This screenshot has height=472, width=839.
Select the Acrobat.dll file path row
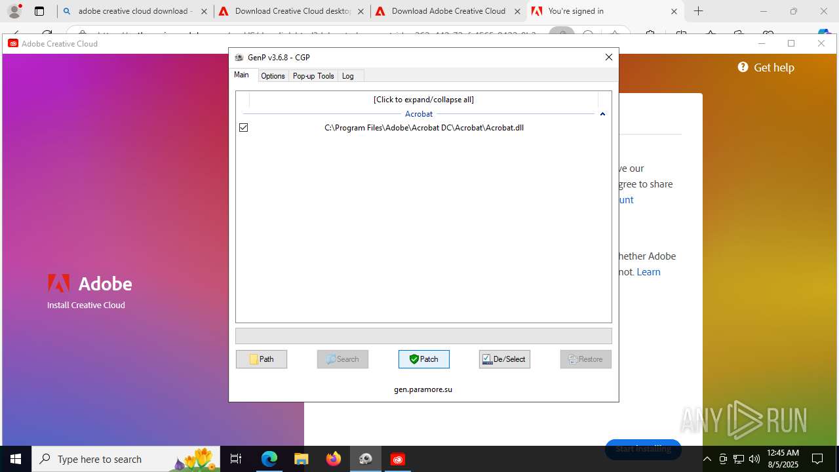click(424, 128)
